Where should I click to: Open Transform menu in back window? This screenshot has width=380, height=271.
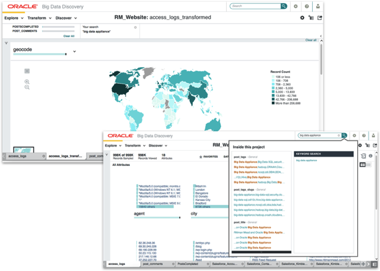coord(40,18)
